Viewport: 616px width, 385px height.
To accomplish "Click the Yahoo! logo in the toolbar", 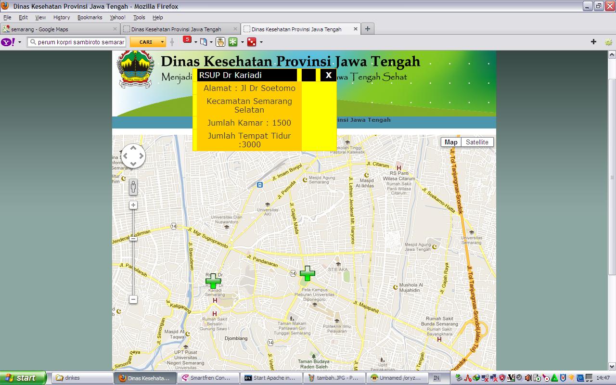I will (x=8, y=42).
